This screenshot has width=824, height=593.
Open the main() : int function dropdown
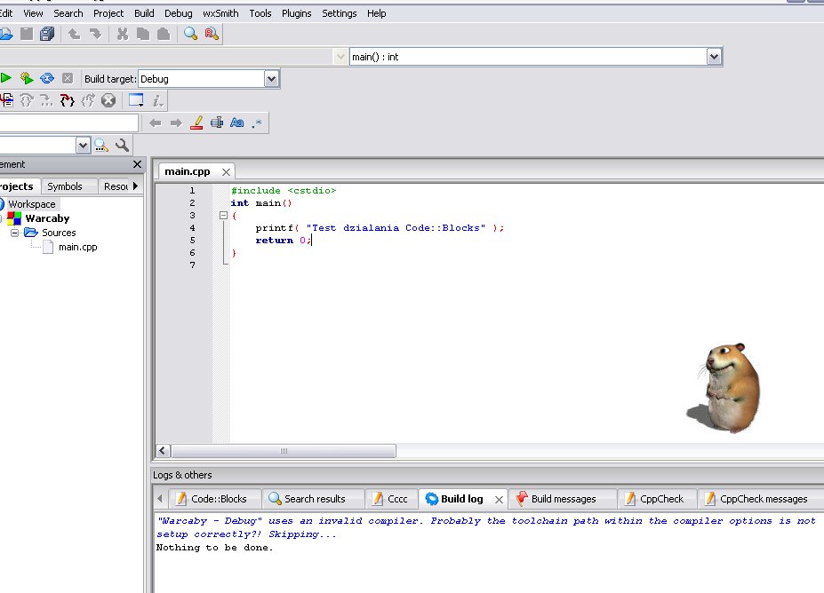tap(714, 57)
